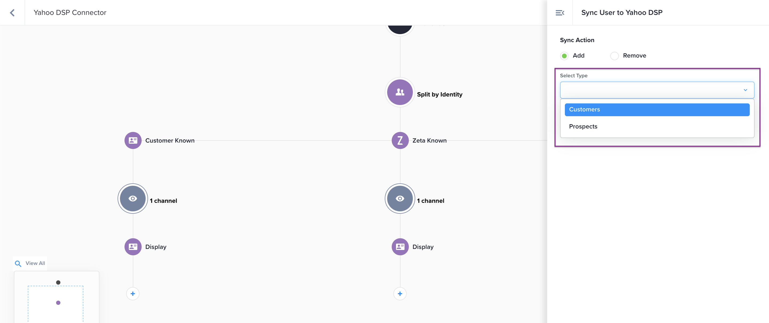
Task: Choose Customers from the type list
Action: tap(657, 110)
